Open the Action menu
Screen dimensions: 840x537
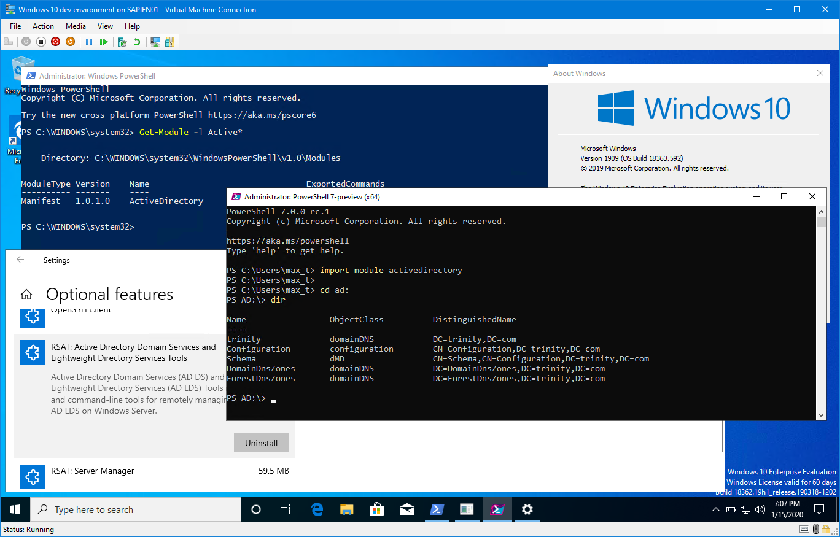(x=43, y=26)
